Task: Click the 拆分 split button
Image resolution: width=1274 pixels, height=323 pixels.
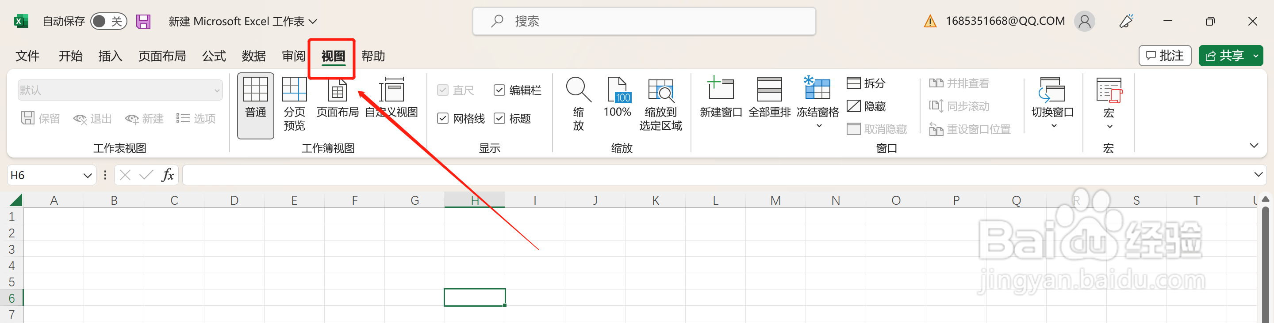Action: pos(866,83)
